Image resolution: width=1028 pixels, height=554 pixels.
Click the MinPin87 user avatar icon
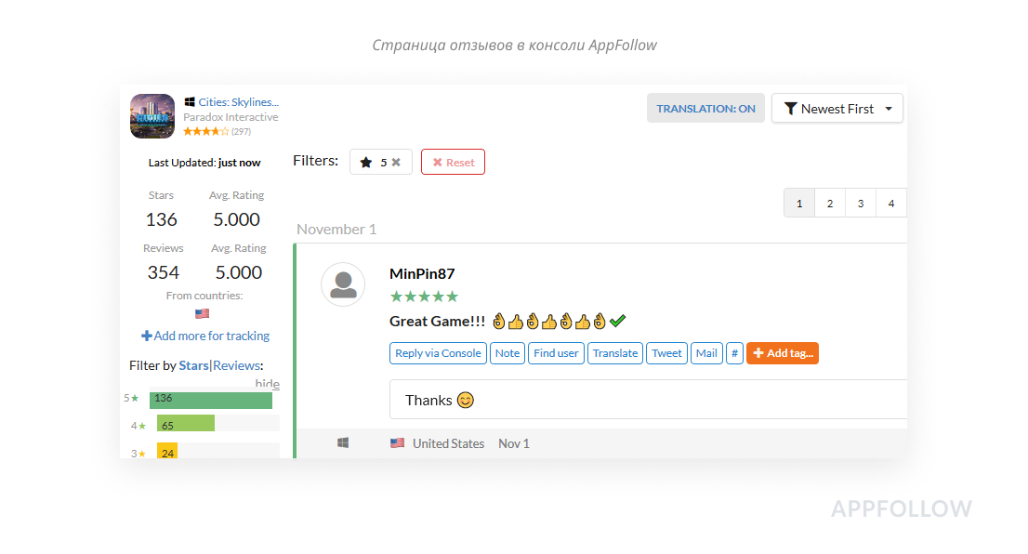point(343,284)
